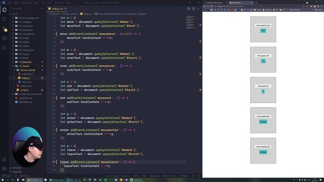Click the Prettier status bar item
Screen dimensions: 324x182
(x=183, y=176)
